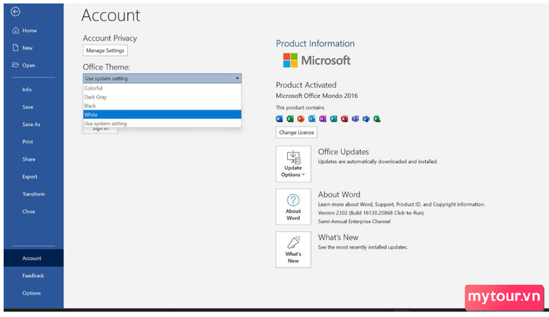The image size is (549, 317).
Task: Click the Word product icon
Action: (x=279, y=119)
